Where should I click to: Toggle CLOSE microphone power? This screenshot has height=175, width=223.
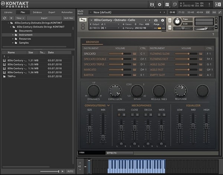(x=132, y=115)
